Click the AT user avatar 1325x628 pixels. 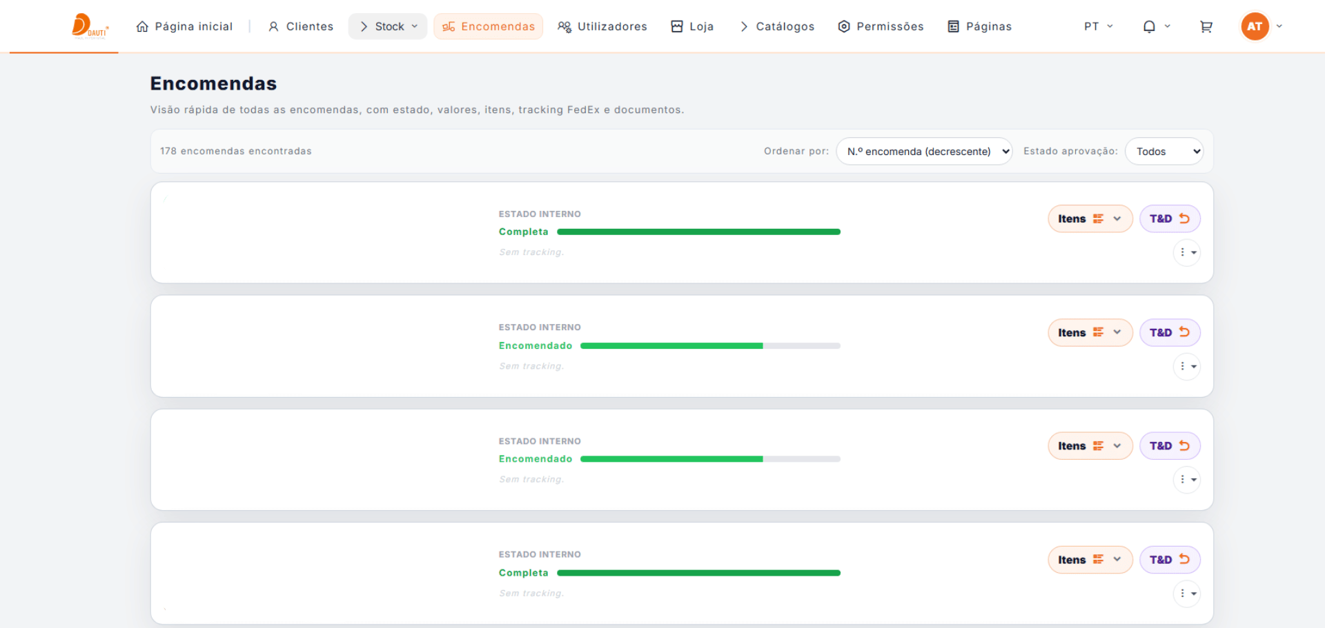[1255, 27]
